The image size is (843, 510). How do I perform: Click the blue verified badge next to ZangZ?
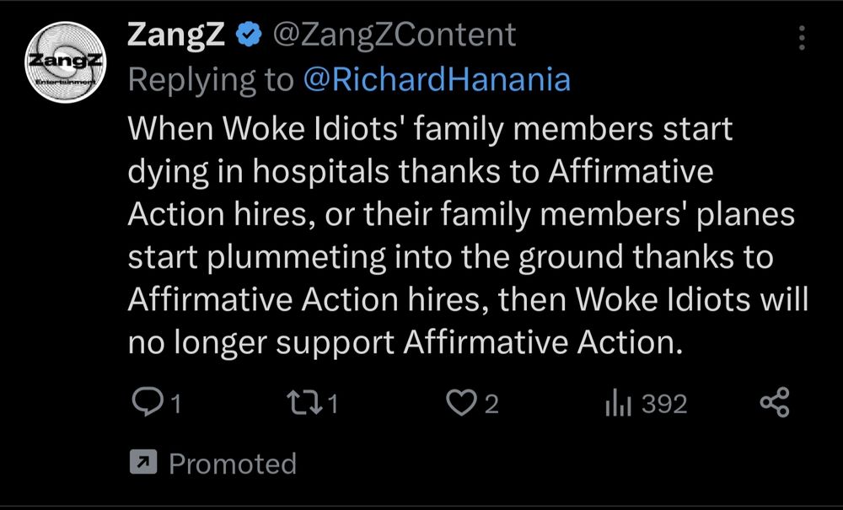248,36
